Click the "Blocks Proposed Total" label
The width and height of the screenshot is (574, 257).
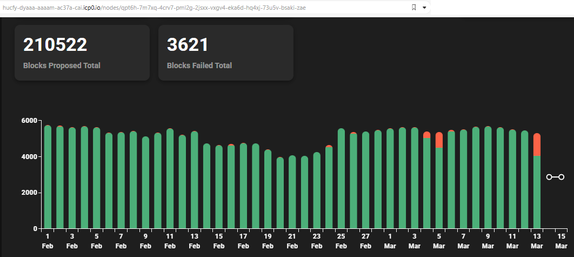(x=62, y=65)
